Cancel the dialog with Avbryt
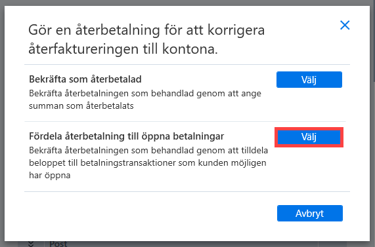The image size is (375, 247). [310, 213]
